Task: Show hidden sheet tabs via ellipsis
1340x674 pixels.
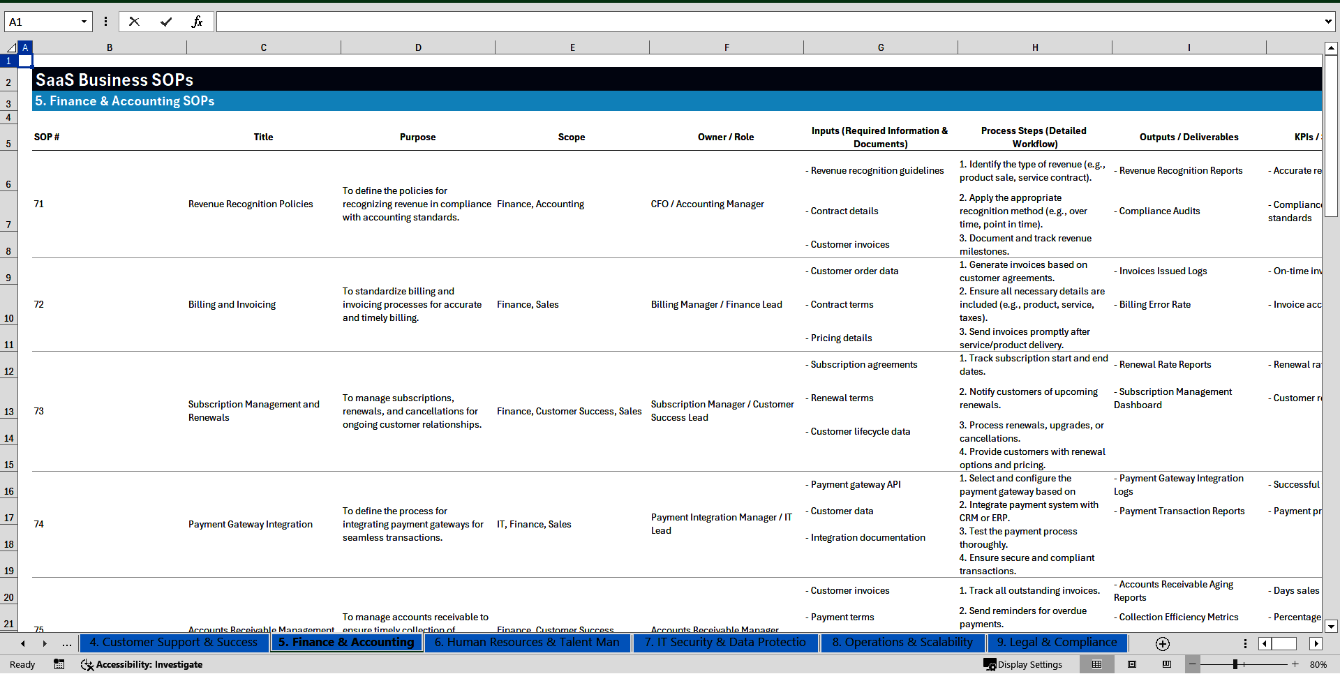Action: [67, 643]
